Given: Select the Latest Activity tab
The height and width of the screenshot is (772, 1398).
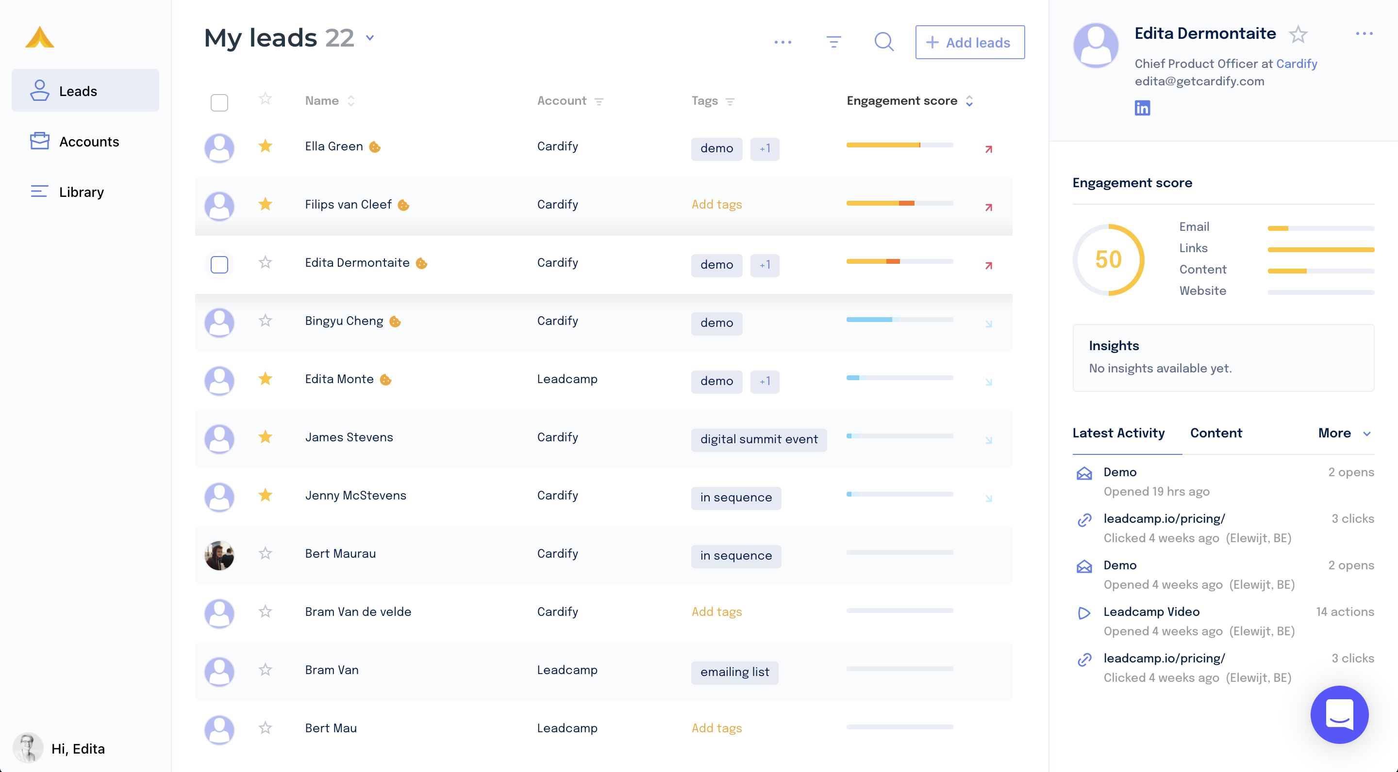Looking at the screenshot, I should [x=1118, y=433].
